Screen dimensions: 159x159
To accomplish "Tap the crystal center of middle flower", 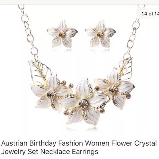I will [84, 104].
